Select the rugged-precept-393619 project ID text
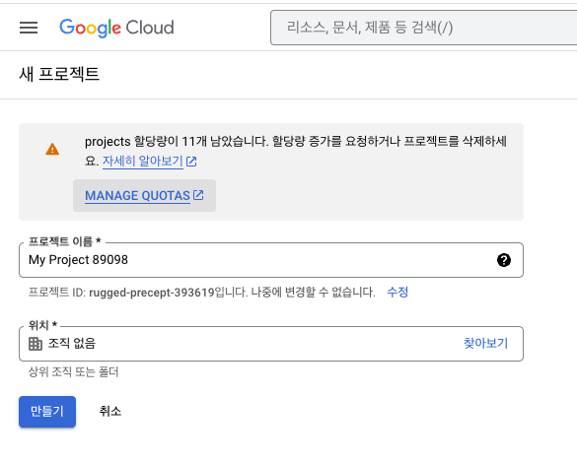 click(152, 293)
